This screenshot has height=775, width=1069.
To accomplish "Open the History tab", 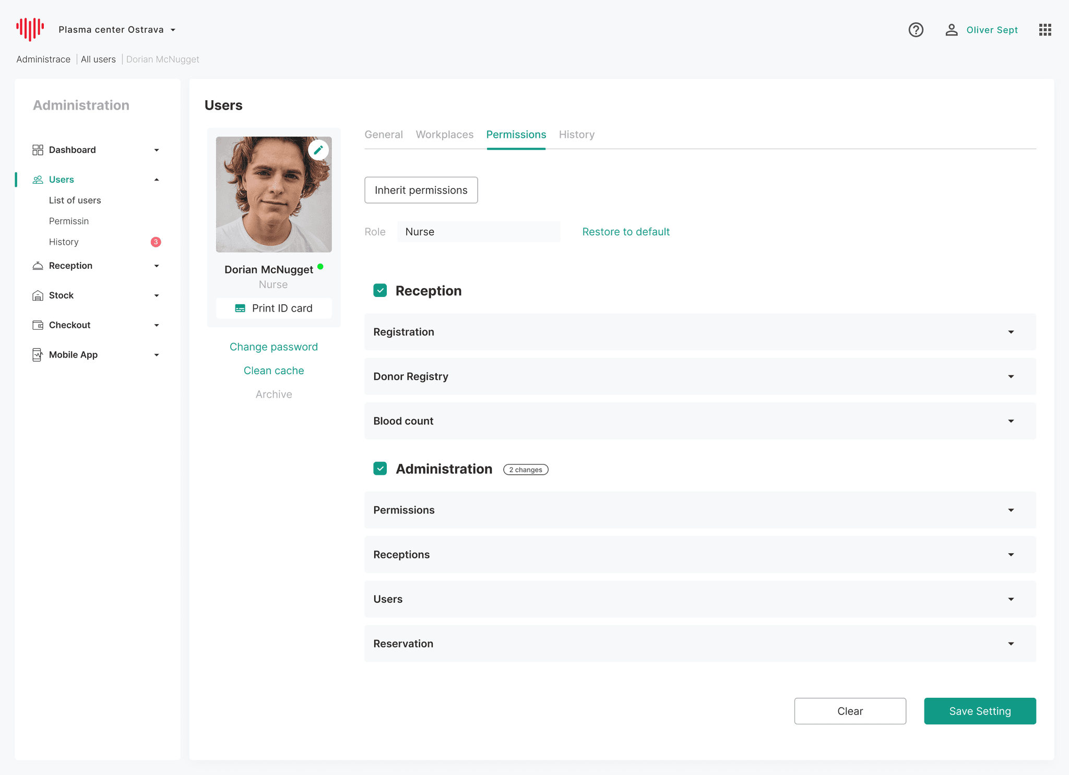I will pyautogui.click(x=576, y=135).
